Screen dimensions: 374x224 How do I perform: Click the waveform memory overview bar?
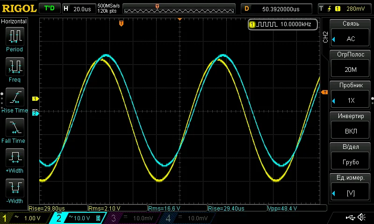(x=179, y=9)
